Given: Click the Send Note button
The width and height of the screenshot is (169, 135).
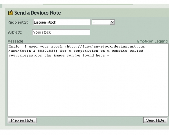Looking at the screenshot, I should (x=155, y=120).
